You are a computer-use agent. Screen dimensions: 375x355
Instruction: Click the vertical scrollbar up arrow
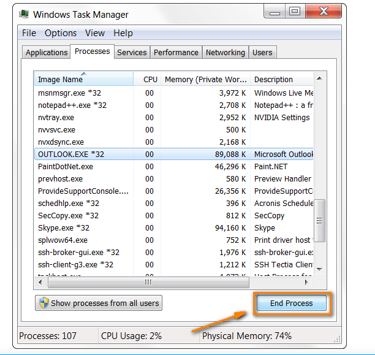click(319, 78)
